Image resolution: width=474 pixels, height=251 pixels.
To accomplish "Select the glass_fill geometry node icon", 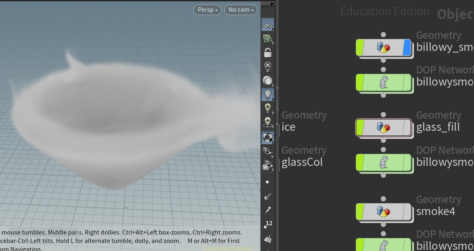I will coord(383,128).
